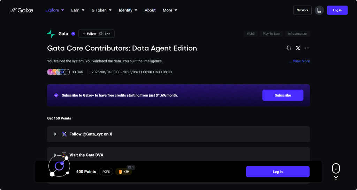
Task: Share campaign via the X icon
Action: tap(298, 48)
